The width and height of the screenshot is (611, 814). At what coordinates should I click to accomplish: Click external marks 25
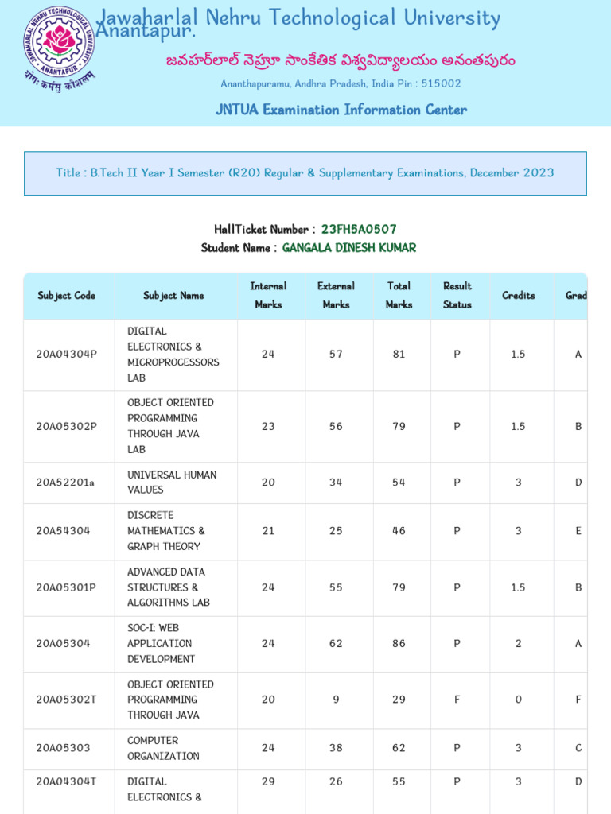[337, 530]
